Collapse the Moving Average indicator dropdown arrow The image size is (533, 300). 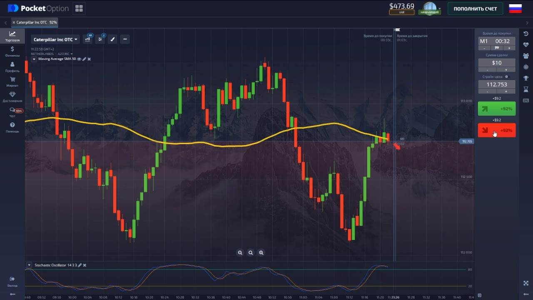[34, 59]
